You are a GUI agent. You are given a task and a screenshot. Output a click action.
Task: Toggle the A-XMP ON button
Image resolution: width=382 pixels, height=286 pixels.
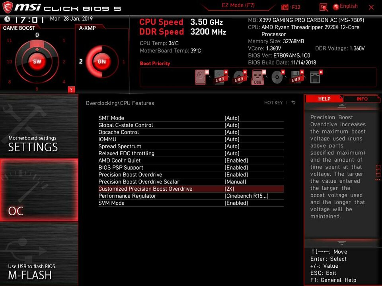(x=101, y=62)
